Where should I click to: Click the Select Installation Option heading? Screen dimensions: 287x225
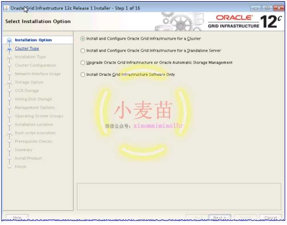tap(38, 22)
